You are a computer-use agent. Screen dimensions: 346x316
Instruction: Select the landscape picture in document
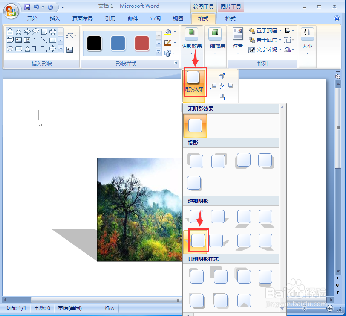[140, 209]
